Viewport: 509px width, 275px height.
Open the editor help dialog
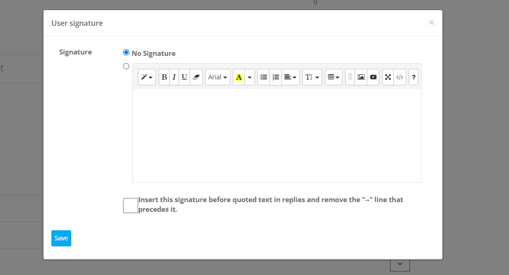point(414,77)
